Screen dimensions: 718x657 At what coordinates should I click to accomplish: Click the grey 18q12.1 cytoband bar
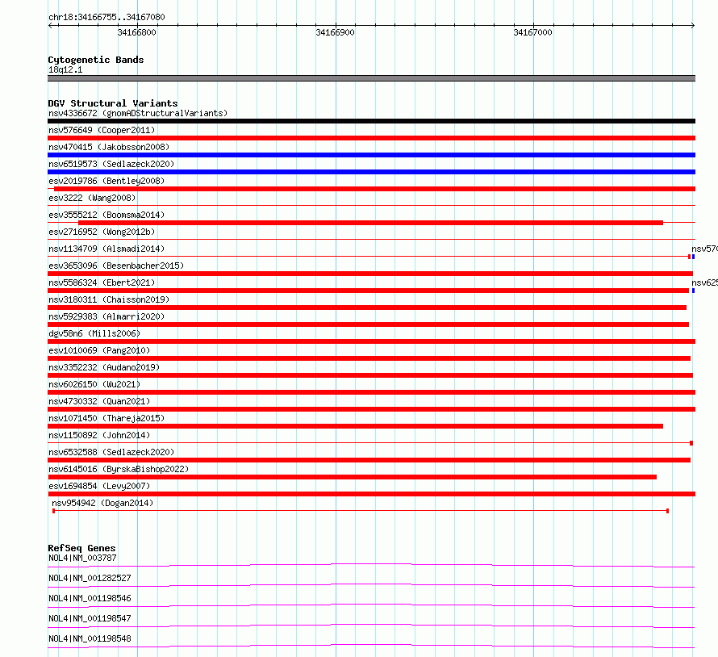coord(371,78)
